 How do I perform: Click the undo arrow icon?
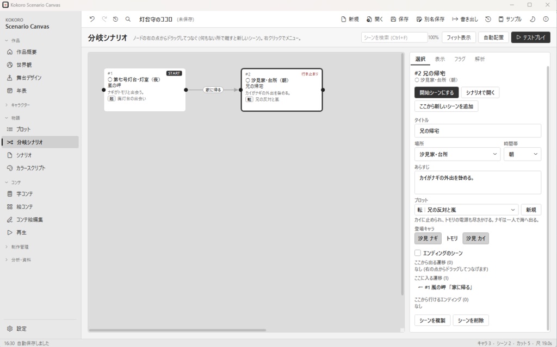92,19
